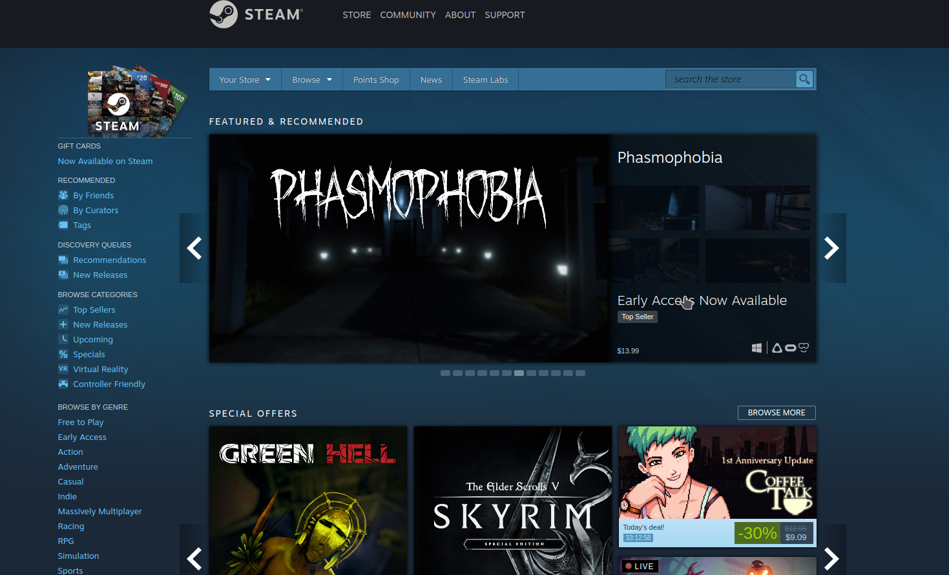Browse the RPG genre
This screenshot has height=575, width=949.
(x=66, y=541)
